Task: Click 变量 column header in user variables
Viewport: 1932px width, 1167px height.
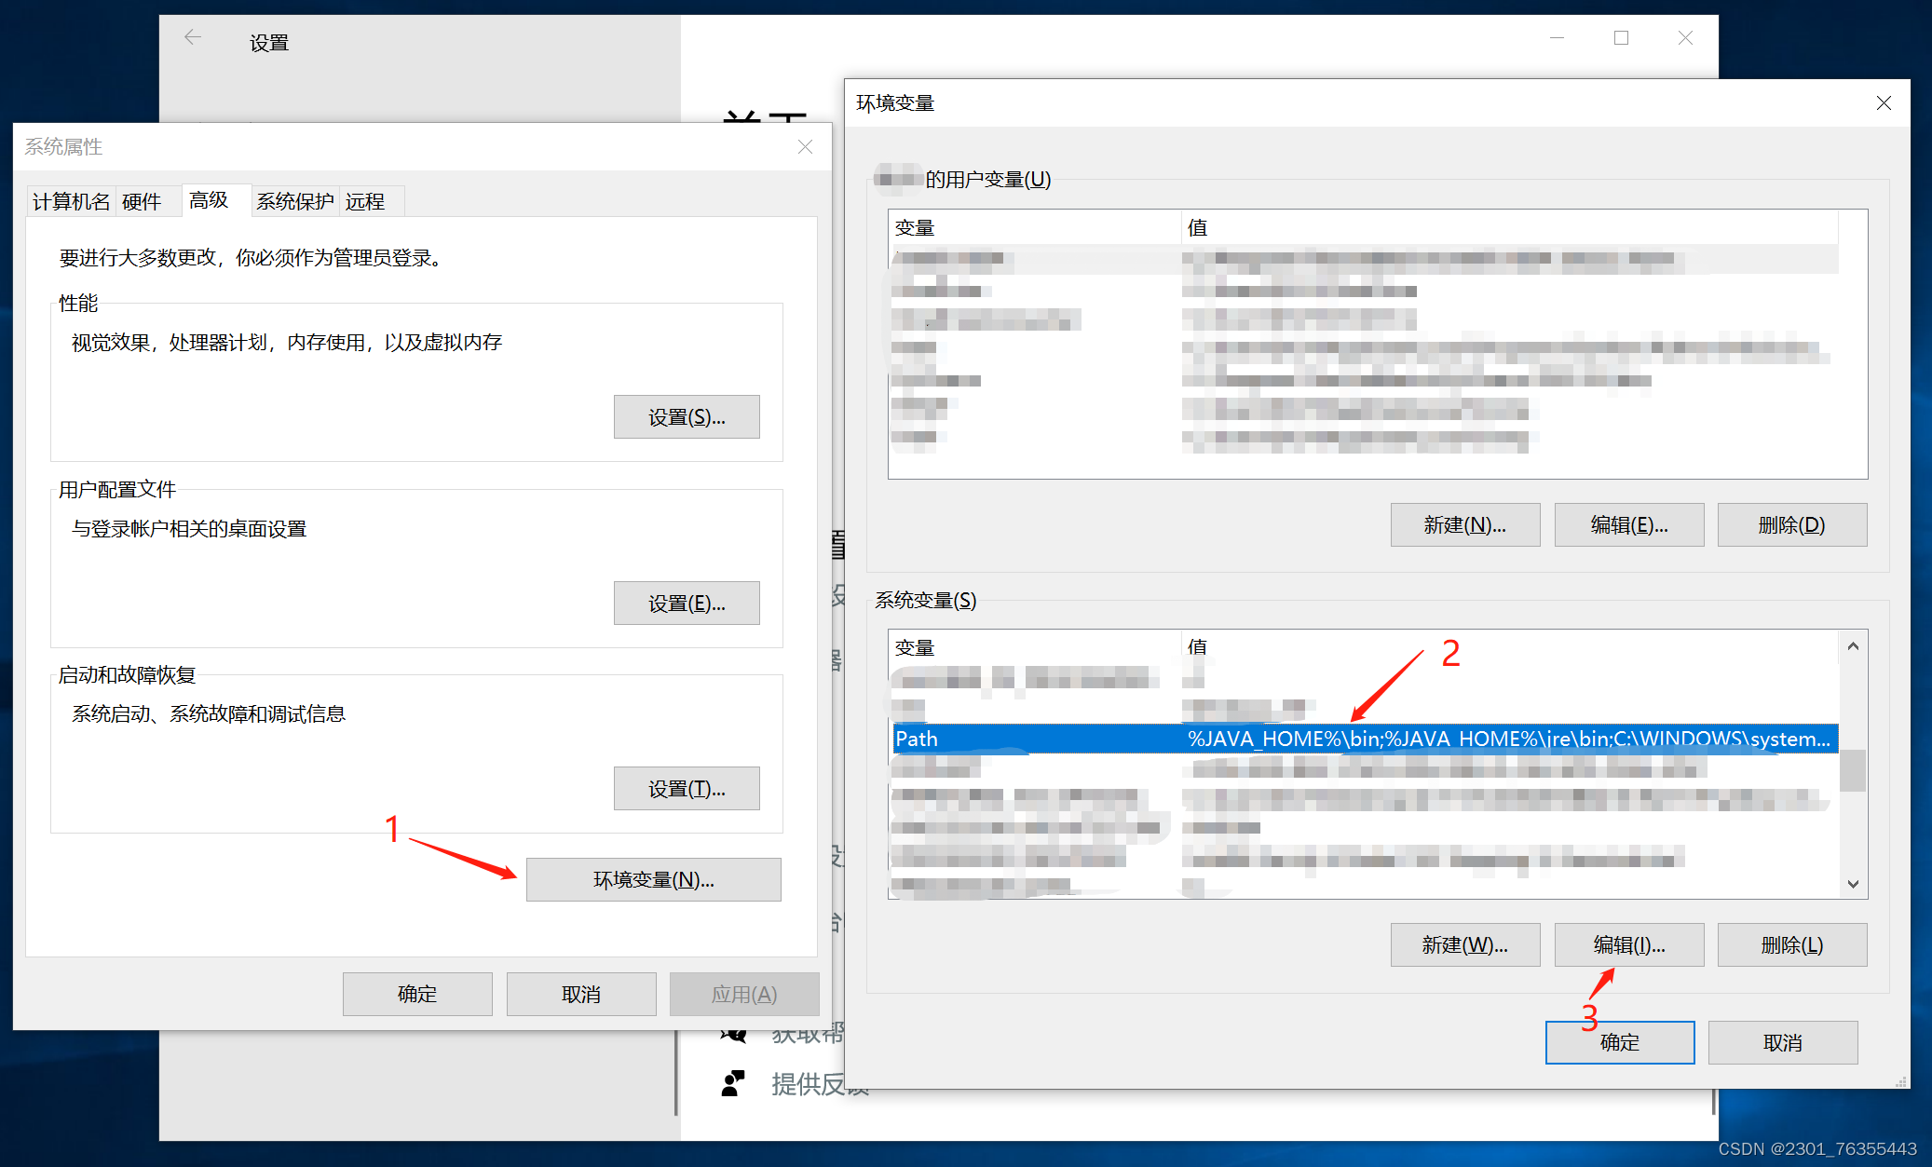Action: tap(1035, 227)
